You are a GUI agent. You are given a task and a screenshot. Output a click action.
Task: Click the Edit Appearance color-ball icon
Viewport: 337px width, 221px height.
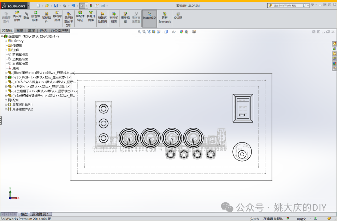182,32
